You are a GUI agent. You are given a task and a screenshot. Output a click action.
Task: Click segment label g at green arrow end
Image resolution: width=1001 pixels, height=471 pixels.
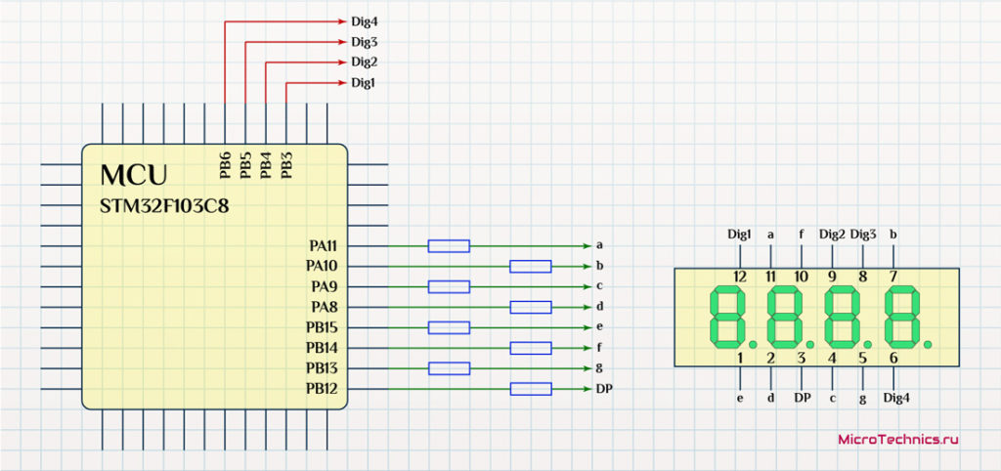pyautogui.click(x=599, y=369)
